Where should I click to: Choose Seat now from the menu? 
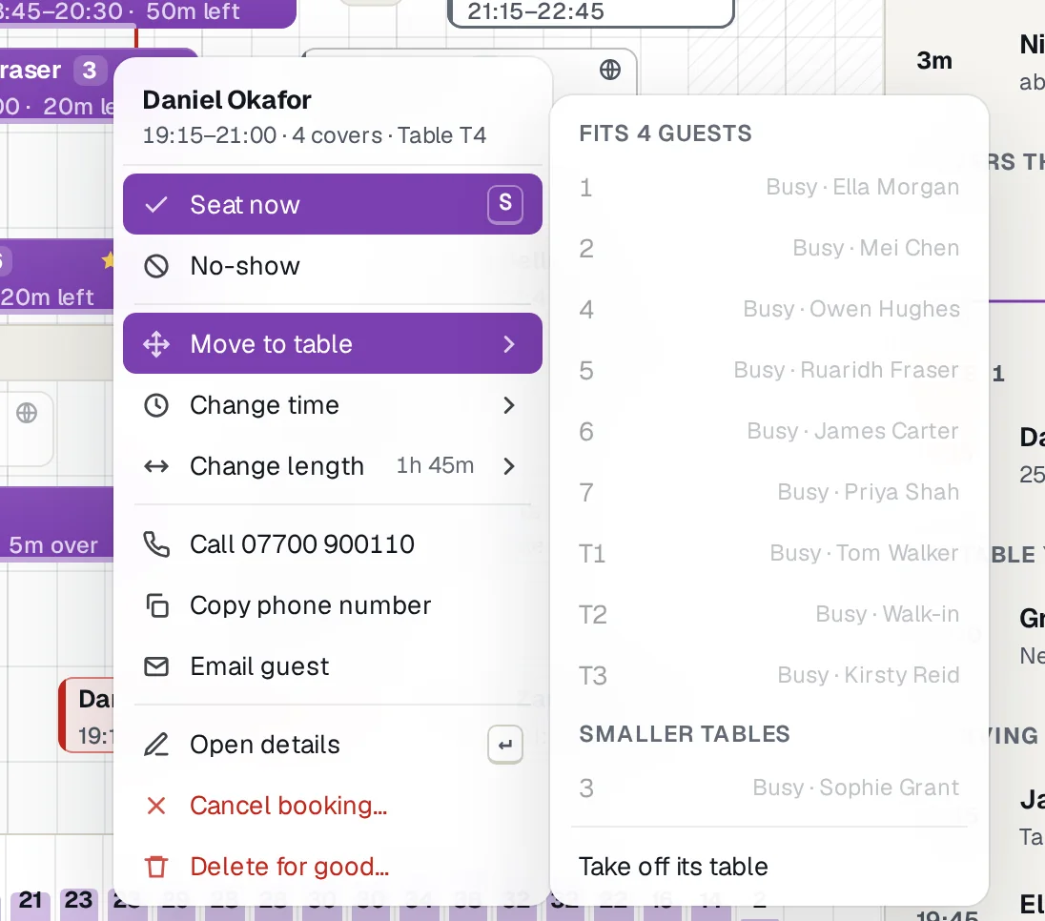pos(333,204)
